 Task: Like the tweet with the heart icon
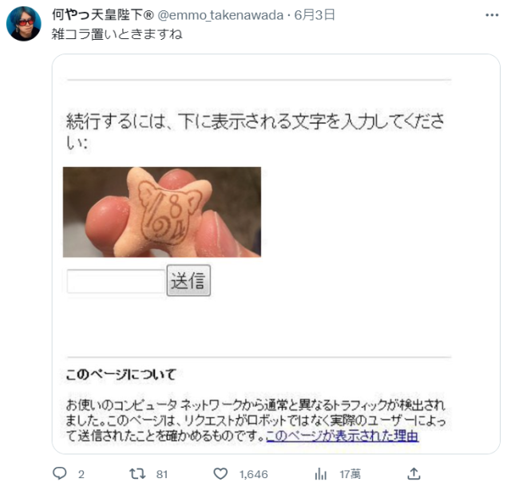pos(220,473)
